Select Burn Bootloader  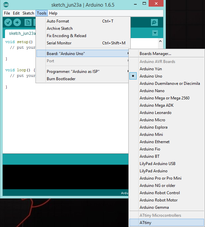click(x=83, y=79)
